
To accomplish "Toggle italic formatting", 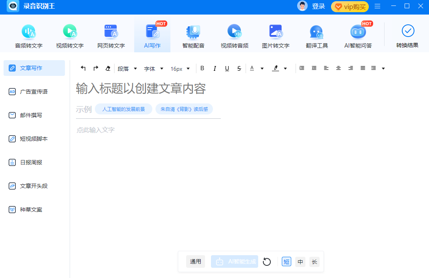I will point(214,68).
